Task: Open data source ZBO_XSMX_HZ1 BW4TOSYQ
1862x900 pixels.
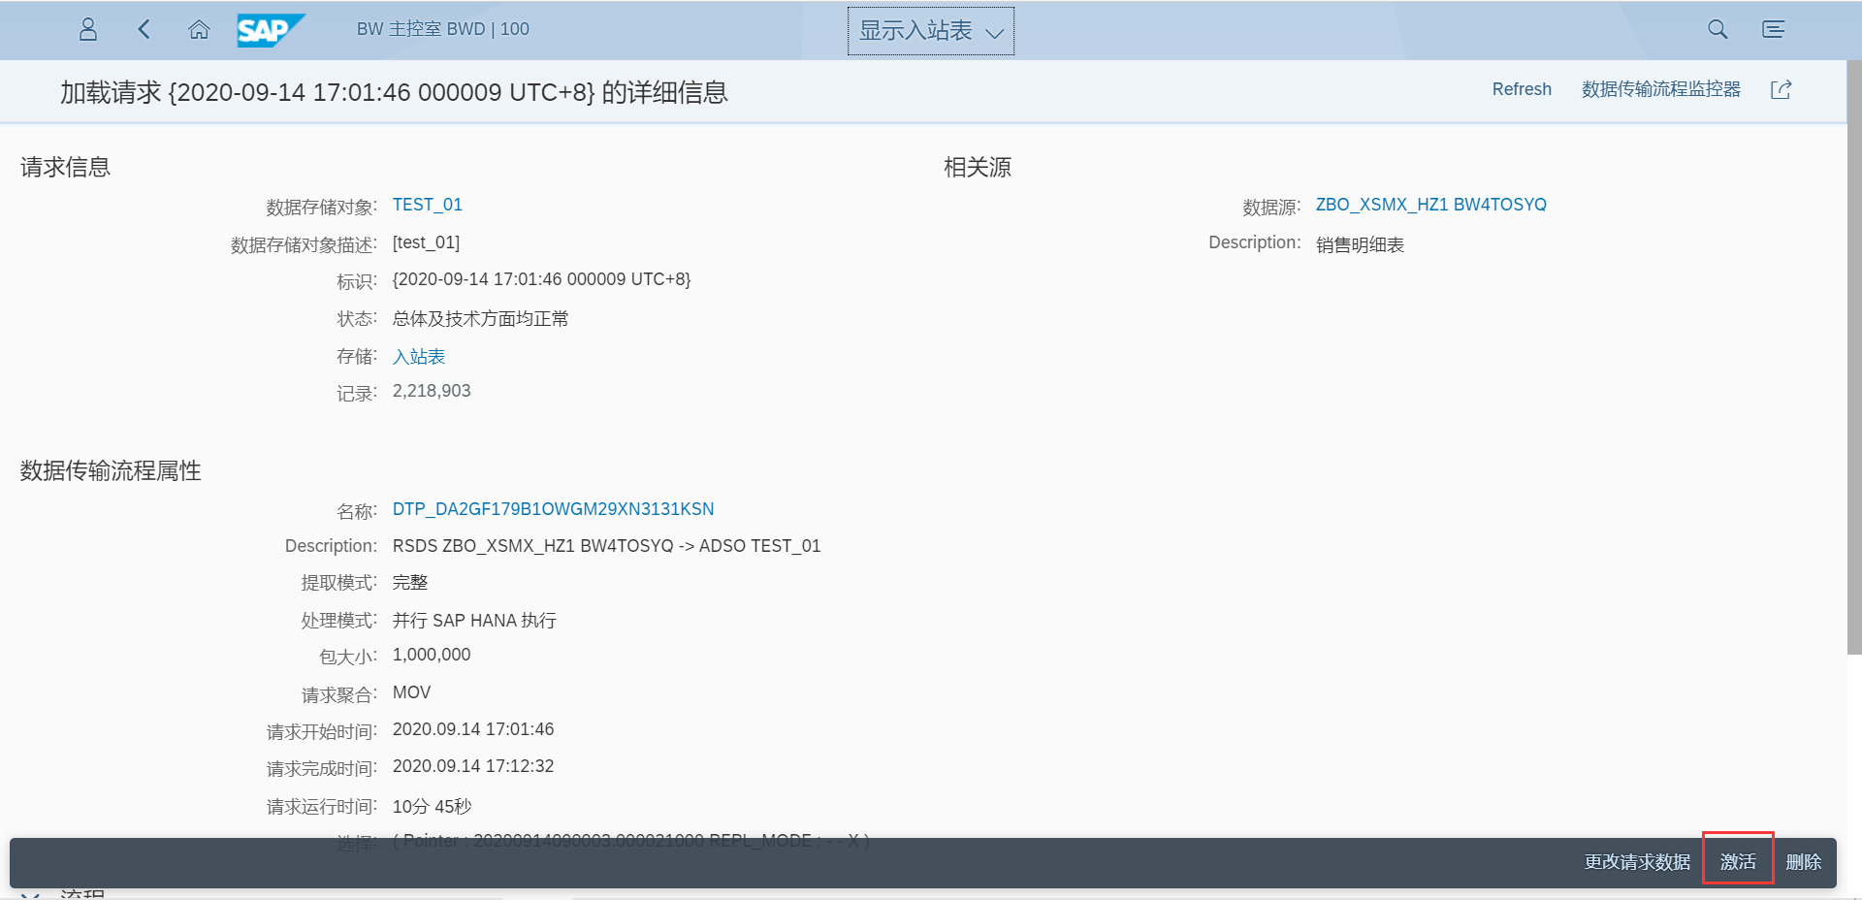Action: coord(1431,205)
